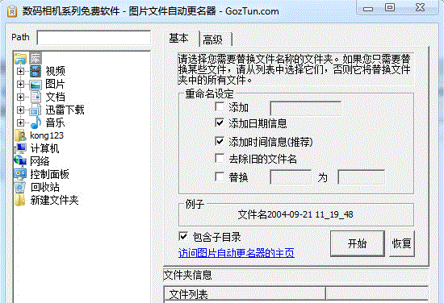Toggle 包含子目录 checkbox
Viewport: 444px width, 303px height.
click(x=183, y=236)
